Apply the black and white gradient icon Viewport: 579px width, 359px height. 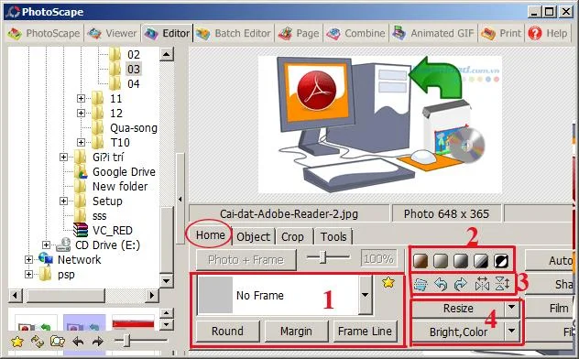click(x=461, y=261)
